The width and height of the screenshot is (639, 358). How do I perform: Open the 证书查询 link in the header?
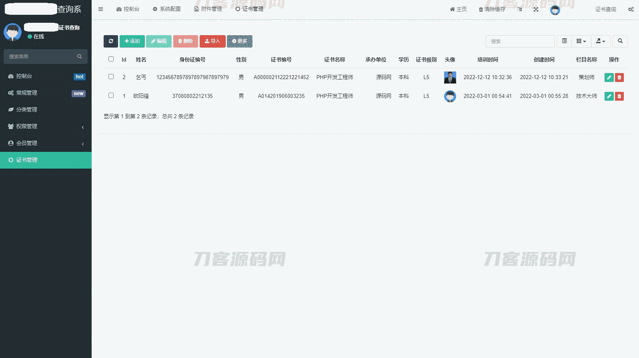point(606,9)
